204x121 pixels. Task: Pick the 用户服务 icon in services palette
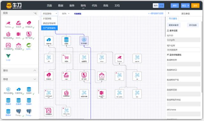29,34
